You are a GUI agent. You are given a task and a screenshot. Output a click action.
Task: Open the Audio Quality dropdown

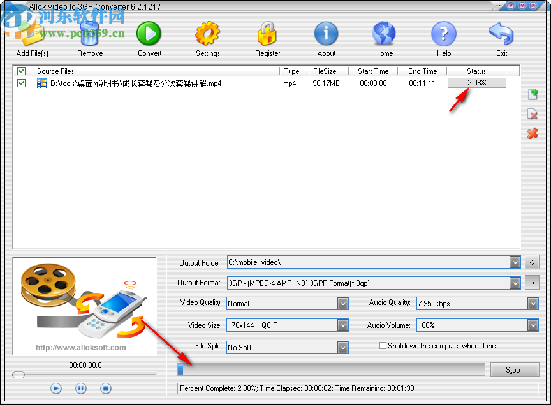[533, 304]
